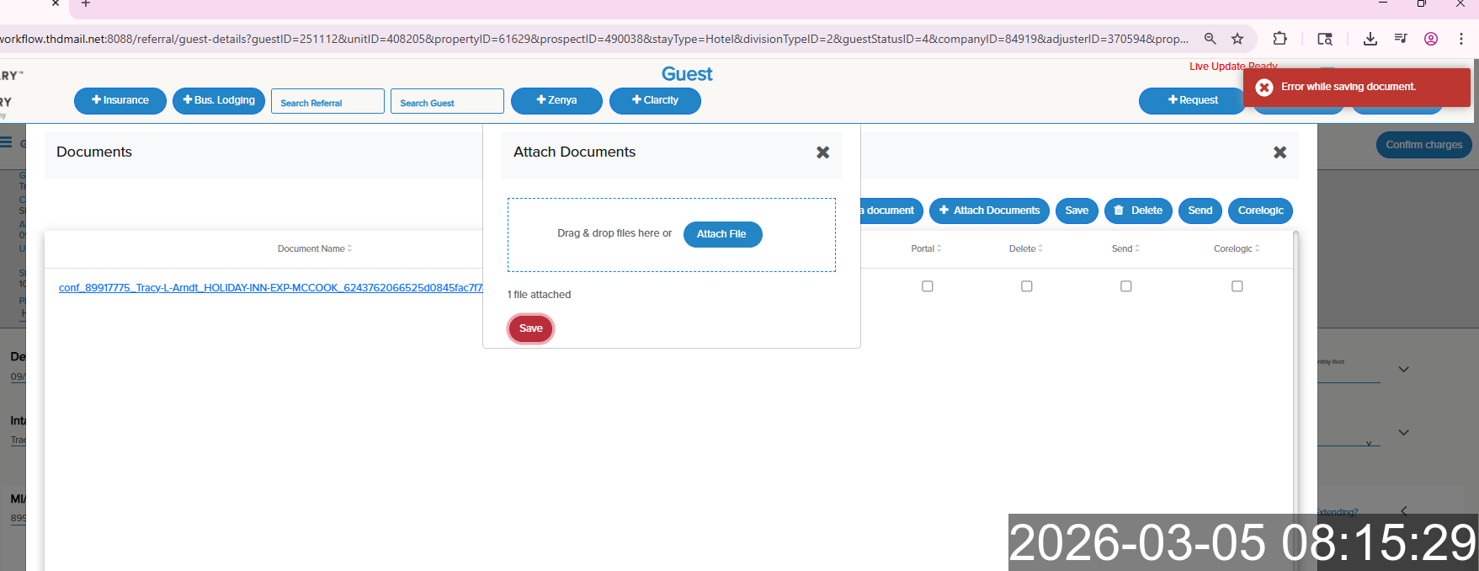The image size is (1479, 571).
Task: Check the Delete checkbox in the document row
Action: pos(1026,286)
